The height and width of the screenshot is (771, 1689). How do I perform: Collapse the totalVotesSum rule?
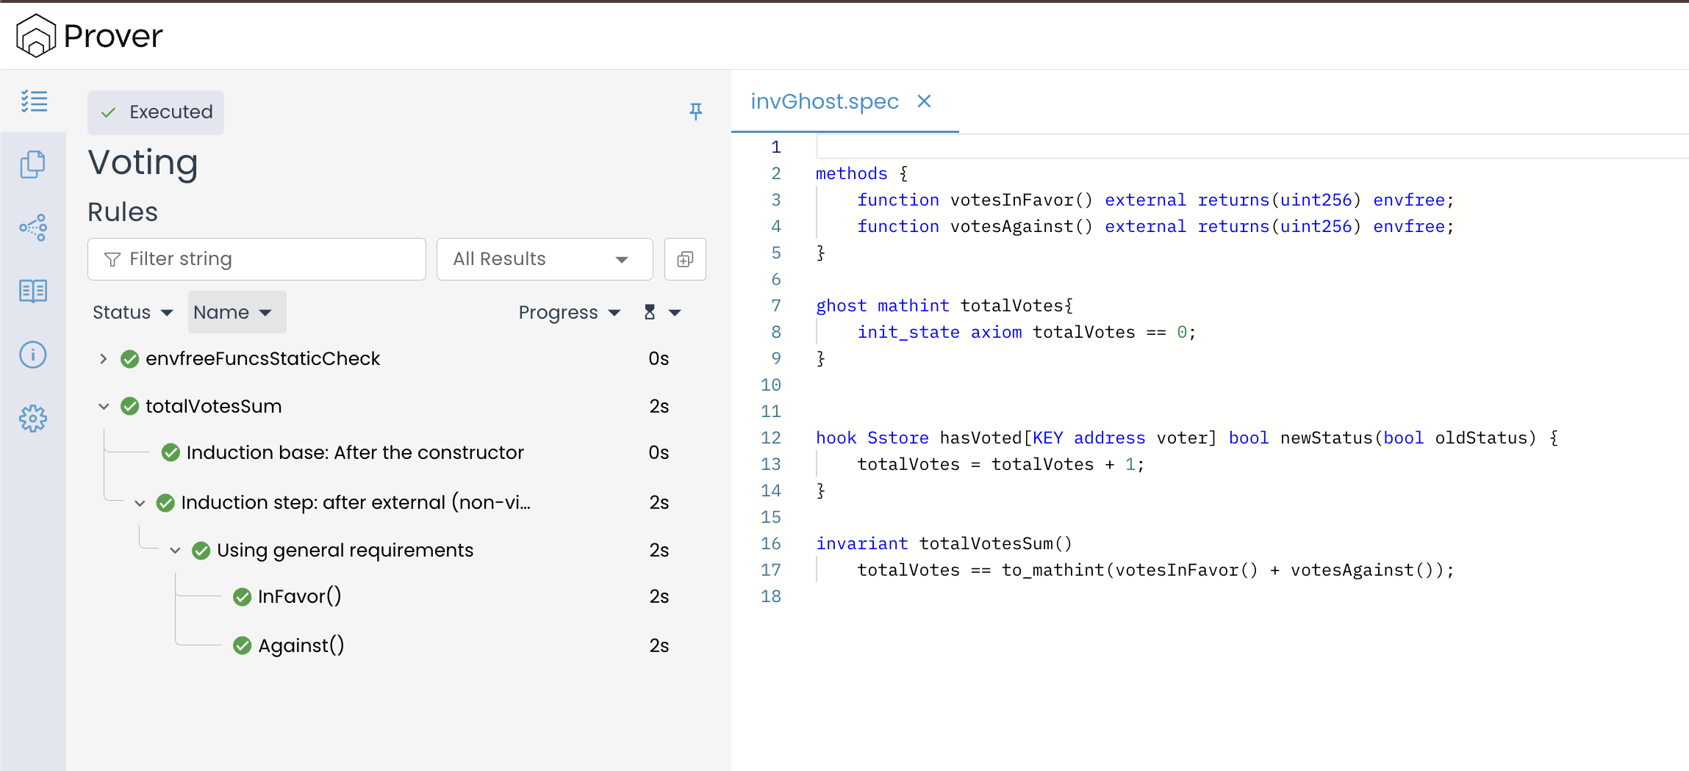(x=104, y=406)
